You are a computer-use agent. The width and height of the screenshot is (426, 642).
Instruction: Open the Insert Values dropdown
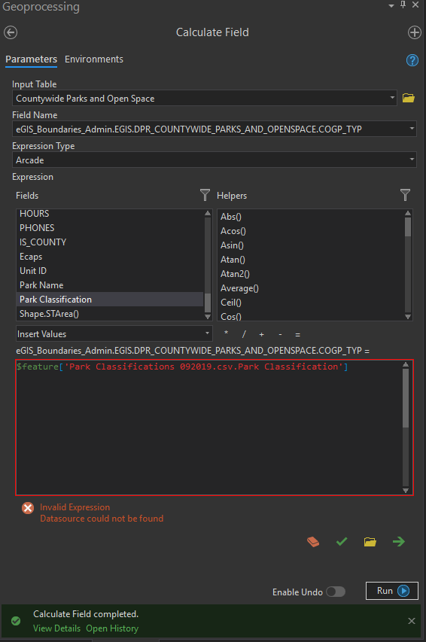(x=114, y=333)
